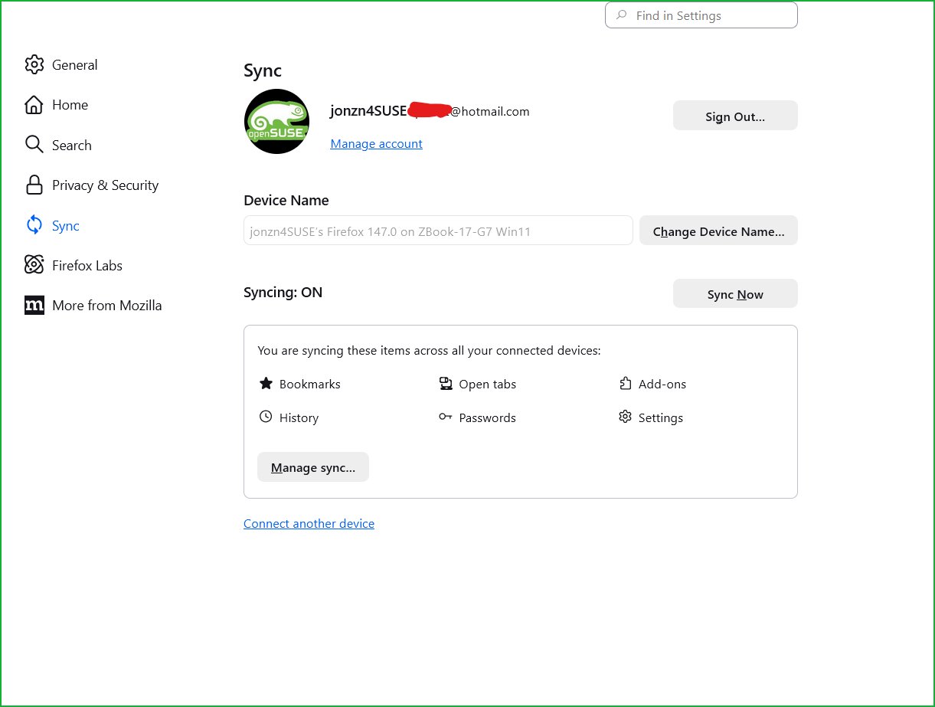The width and height of the screenshot is (935, 707).
Task: Click the 'History' synced item text
Action: 299,417
